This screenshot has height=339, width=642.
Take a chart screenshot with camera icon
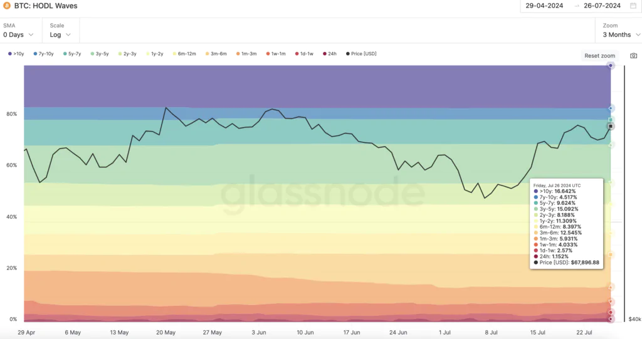click(633, 55)
